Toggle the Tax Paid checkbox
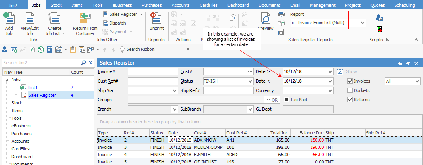The width and height of the screenshot is (423, 165). [287, 100]
